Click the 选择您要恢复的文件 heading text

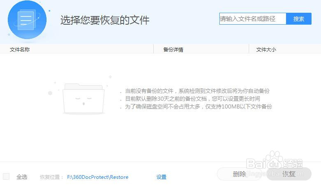pos(105,20)
